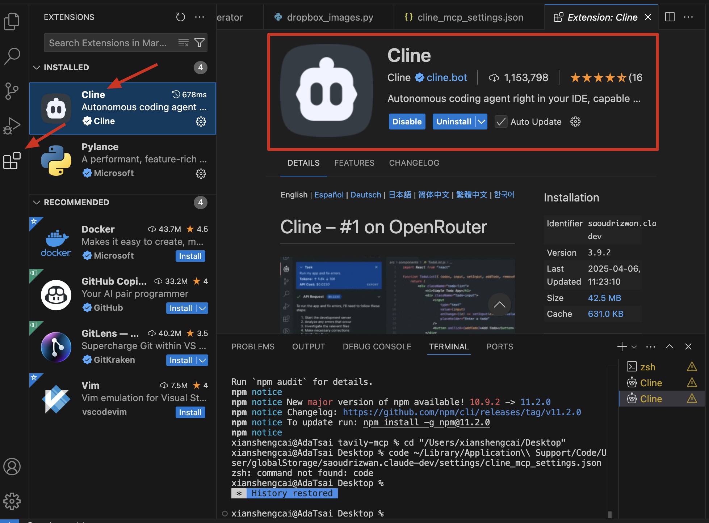Open Cline extension settings gear near Auto Update

coord(575,122)
